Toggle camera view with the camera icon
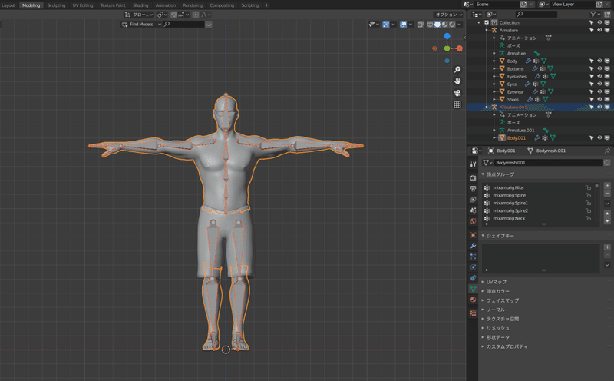The height and width of the screenshot is (381, 614). 457,93
